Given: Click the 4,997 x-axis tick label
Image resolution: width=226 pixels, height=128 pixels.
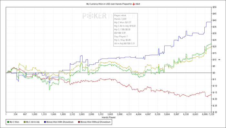Looking at the screenshot, I should coord(148,114).
